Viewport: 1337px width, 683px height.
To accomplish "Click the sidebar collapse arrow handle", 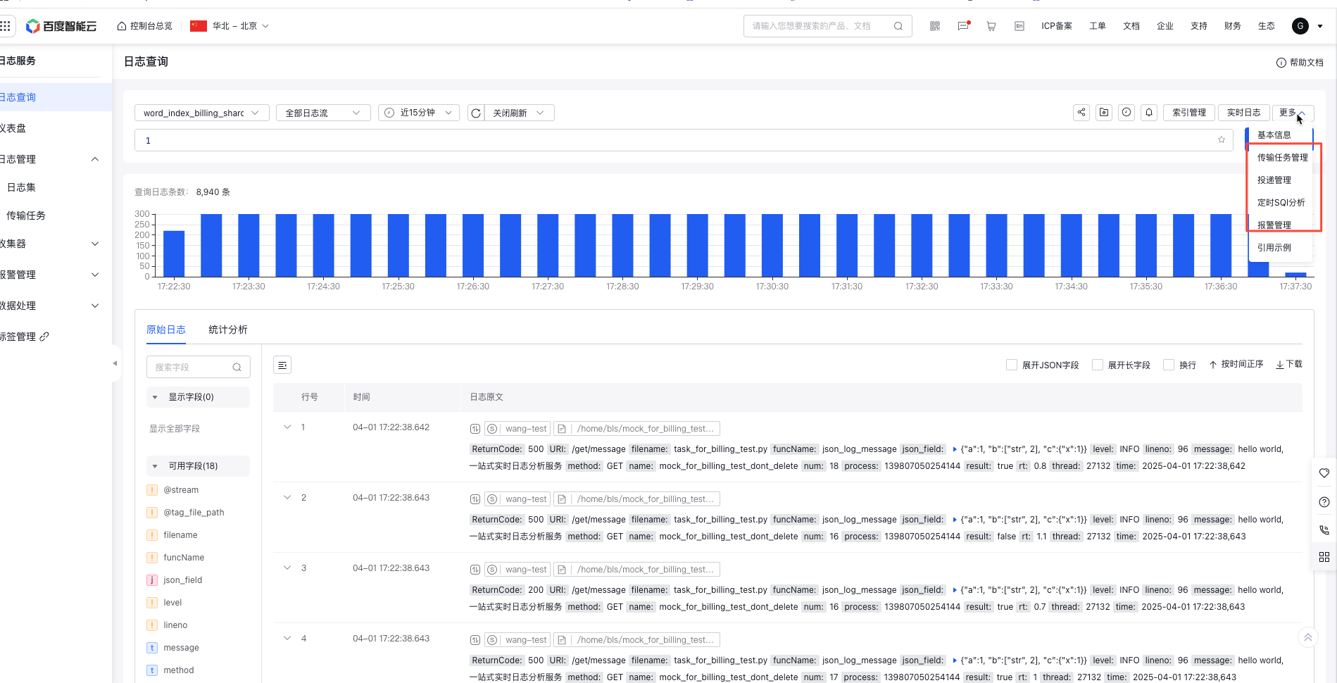I will click(115, 363).
